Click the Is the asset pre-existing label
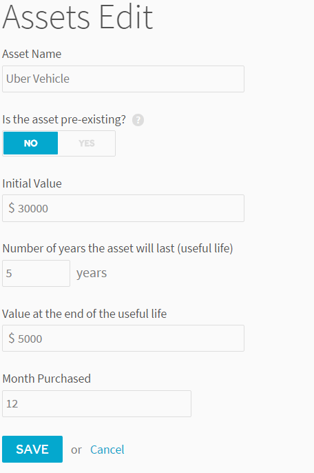 pos(64,120)
